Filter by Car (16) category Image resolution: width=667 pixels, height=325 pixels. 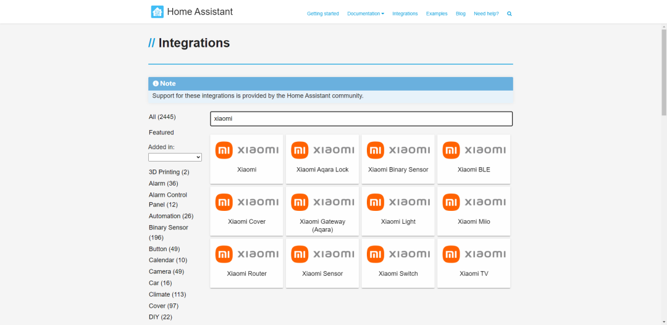click(161, 283)
